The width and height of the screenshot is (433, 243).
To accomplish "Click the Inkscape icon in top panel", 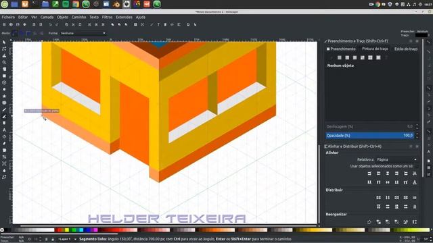I will [x=127, y=4].
